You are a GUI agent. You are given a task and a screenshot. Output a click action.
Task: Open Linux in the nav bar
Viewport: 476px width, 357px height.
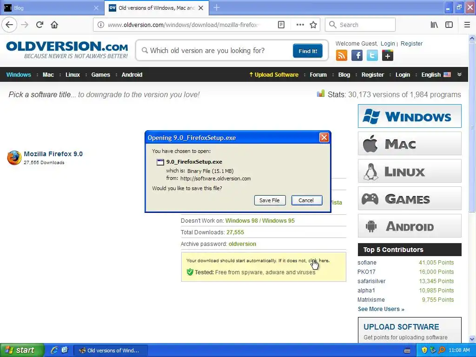[73, 75]
